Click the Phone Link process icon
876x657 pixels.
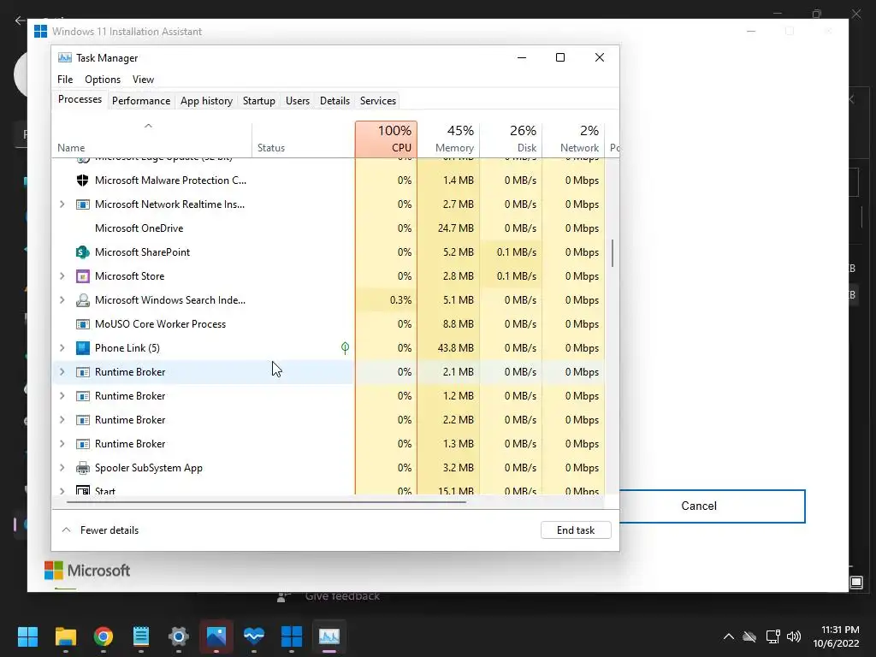pos(83,348)
